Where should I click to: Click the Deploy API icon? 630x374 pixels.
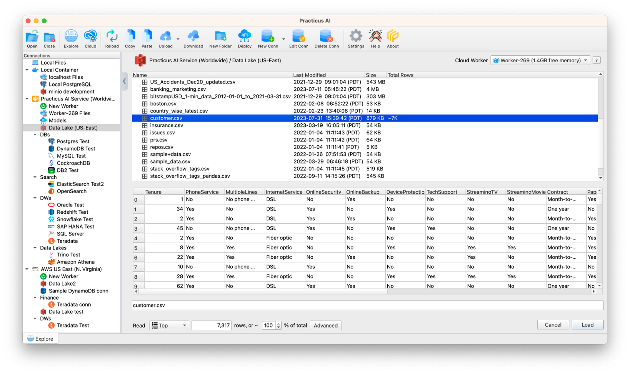[x=244, y=37]
